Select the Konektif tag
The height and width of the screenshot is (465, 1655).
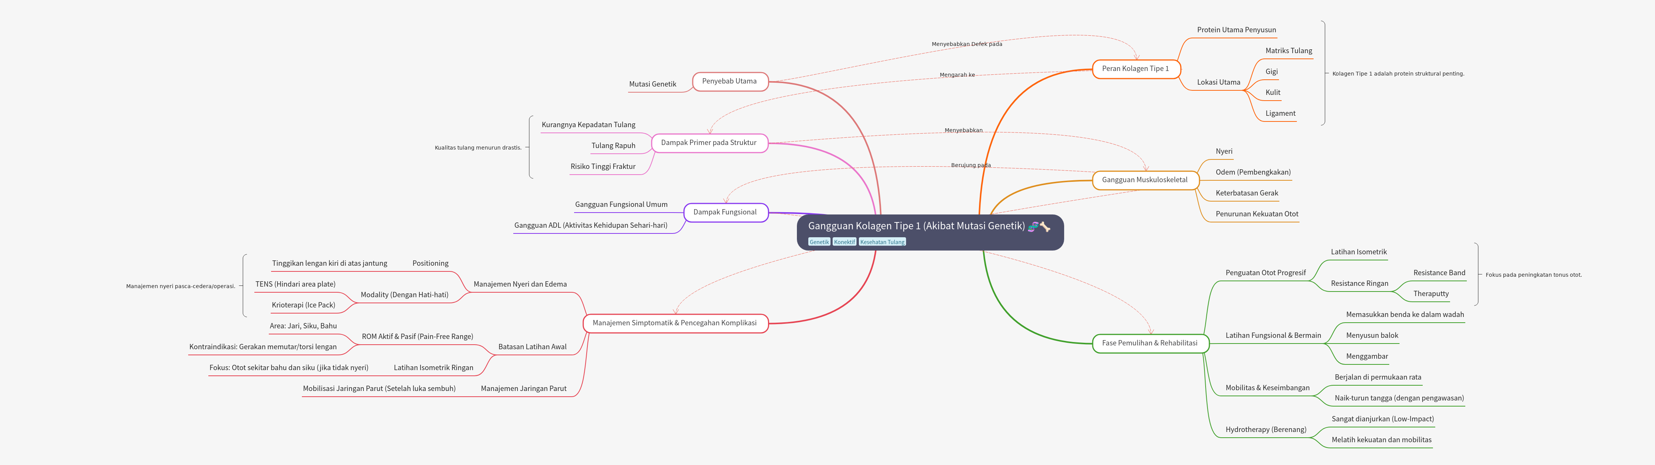[x=844, y=242]
